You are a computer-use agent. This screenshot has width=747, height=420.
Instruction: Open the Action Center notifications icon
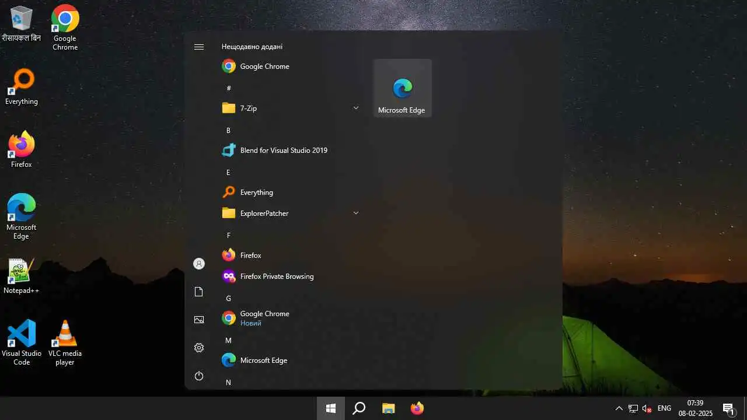click(728, 408)
